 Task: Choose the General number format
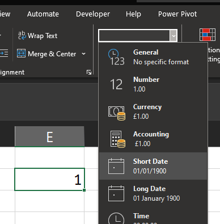[x=153, y=57]
